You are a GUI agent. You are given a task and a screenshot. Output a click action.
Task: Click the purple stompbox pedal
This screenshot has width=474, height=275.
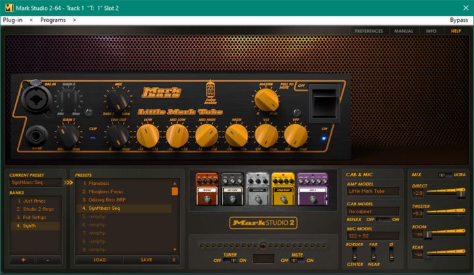pos(313,187)
